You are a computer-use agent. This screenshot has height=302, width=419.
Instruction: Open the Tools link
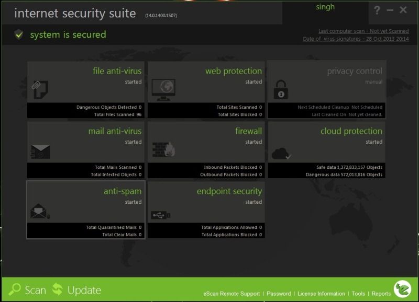(x=358, y=294)
